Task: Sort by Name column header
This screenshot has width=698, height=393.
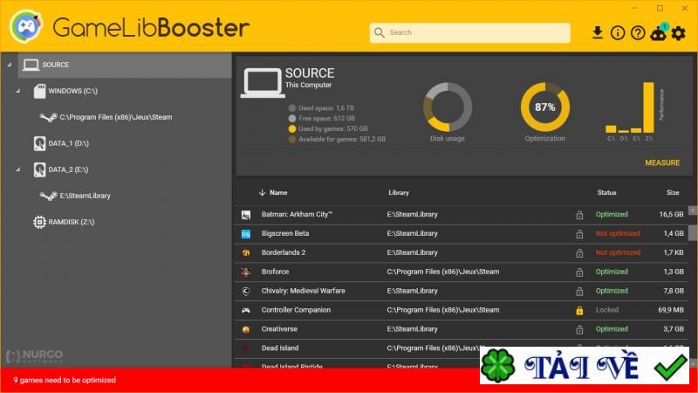Action: point(278,192)
